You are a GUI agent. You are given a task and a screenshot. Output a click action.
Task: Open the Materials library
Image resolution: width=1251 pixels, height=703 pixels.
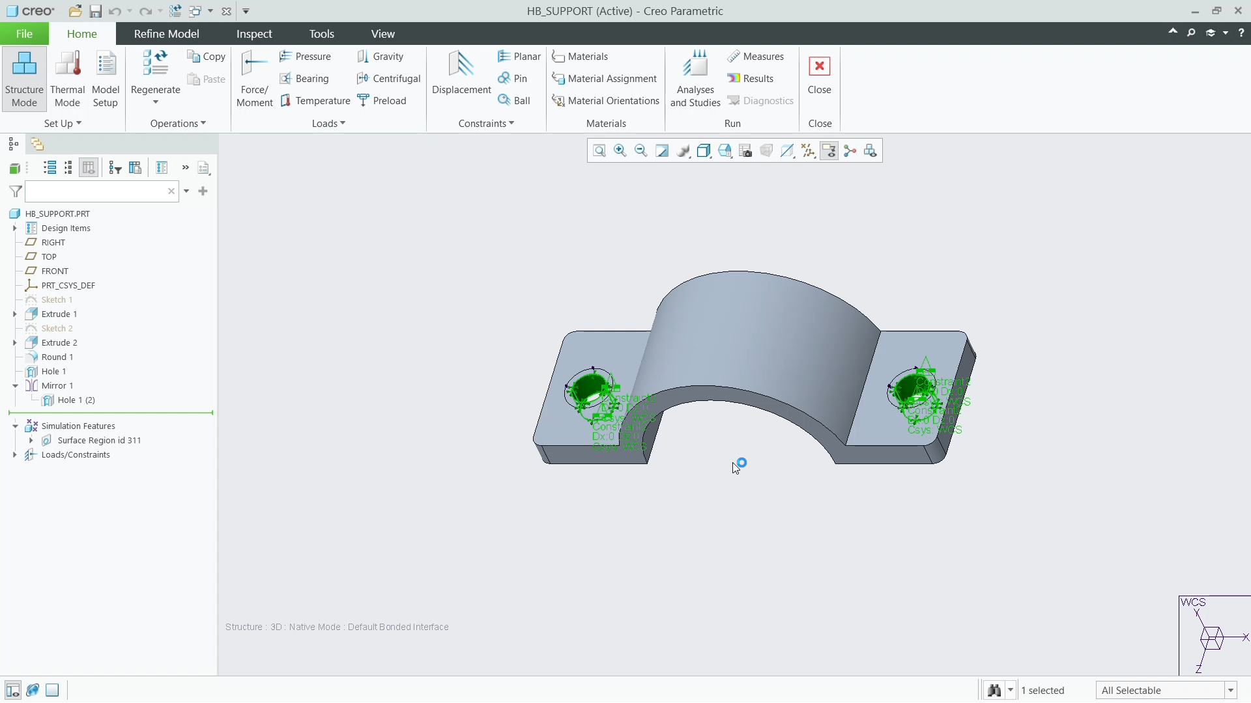pos(579,57)
